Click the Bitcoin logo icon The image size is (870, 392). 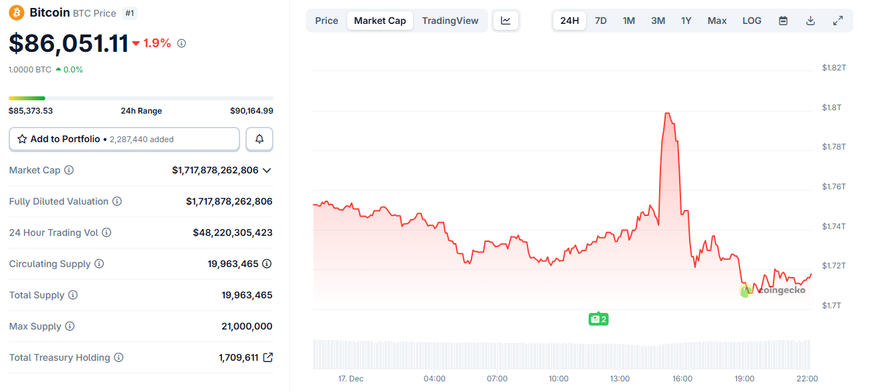click(16, 12)
